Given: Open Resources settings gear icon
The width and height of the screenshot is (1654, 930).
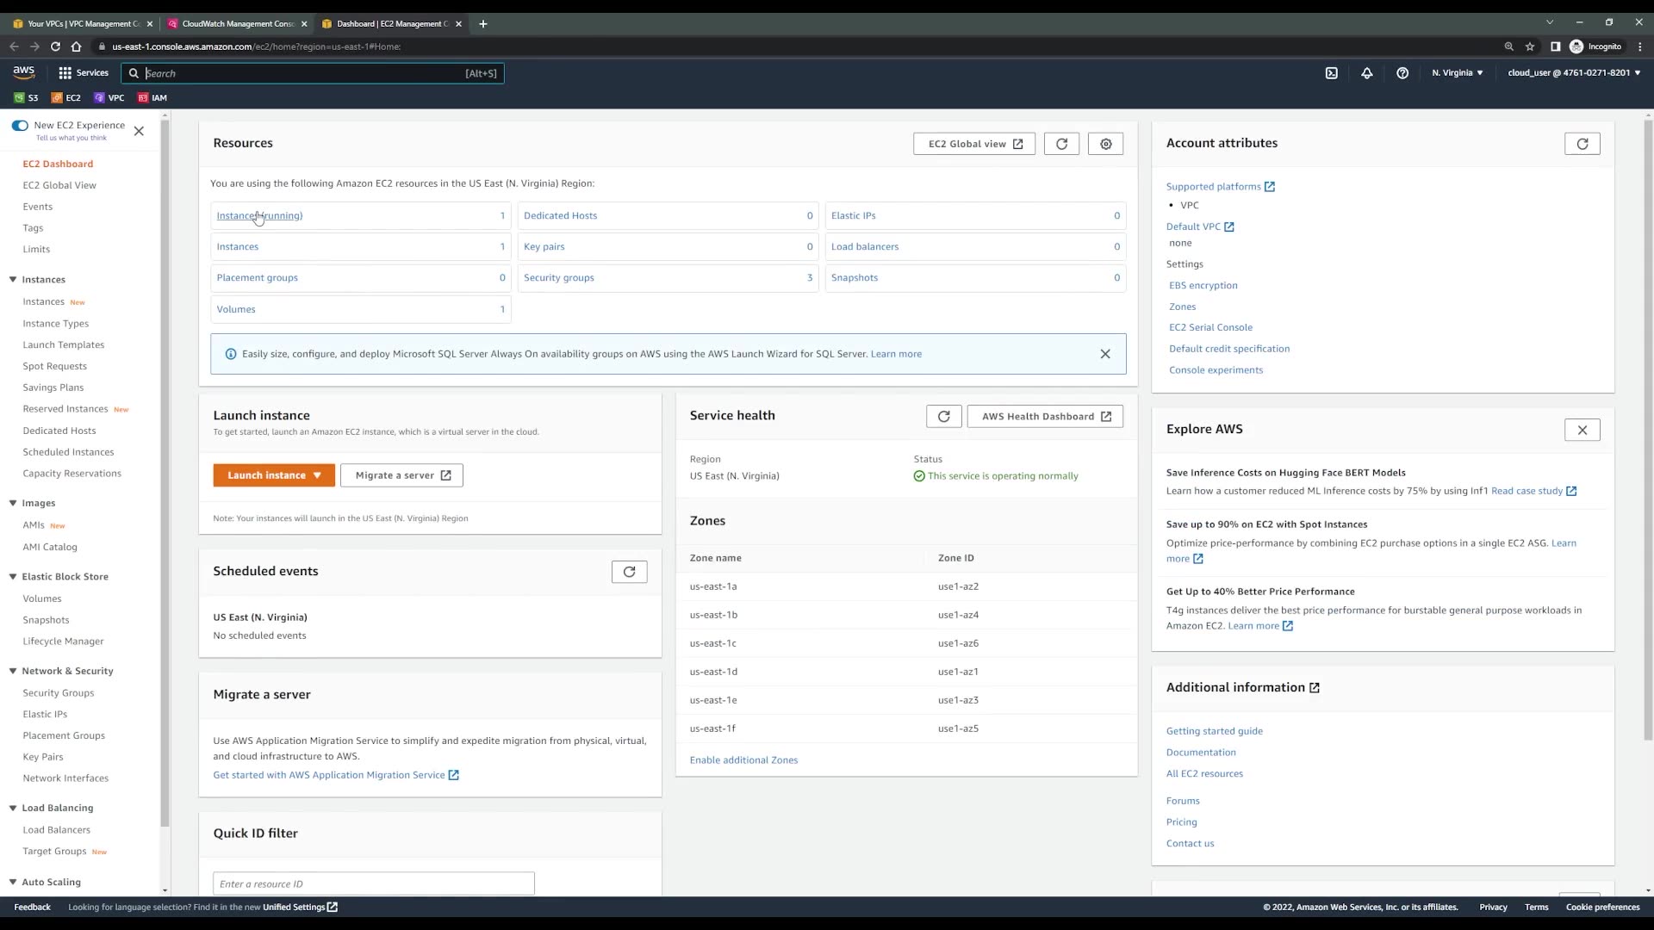Looking at the screenshot, I should [x=1105, y=144].
